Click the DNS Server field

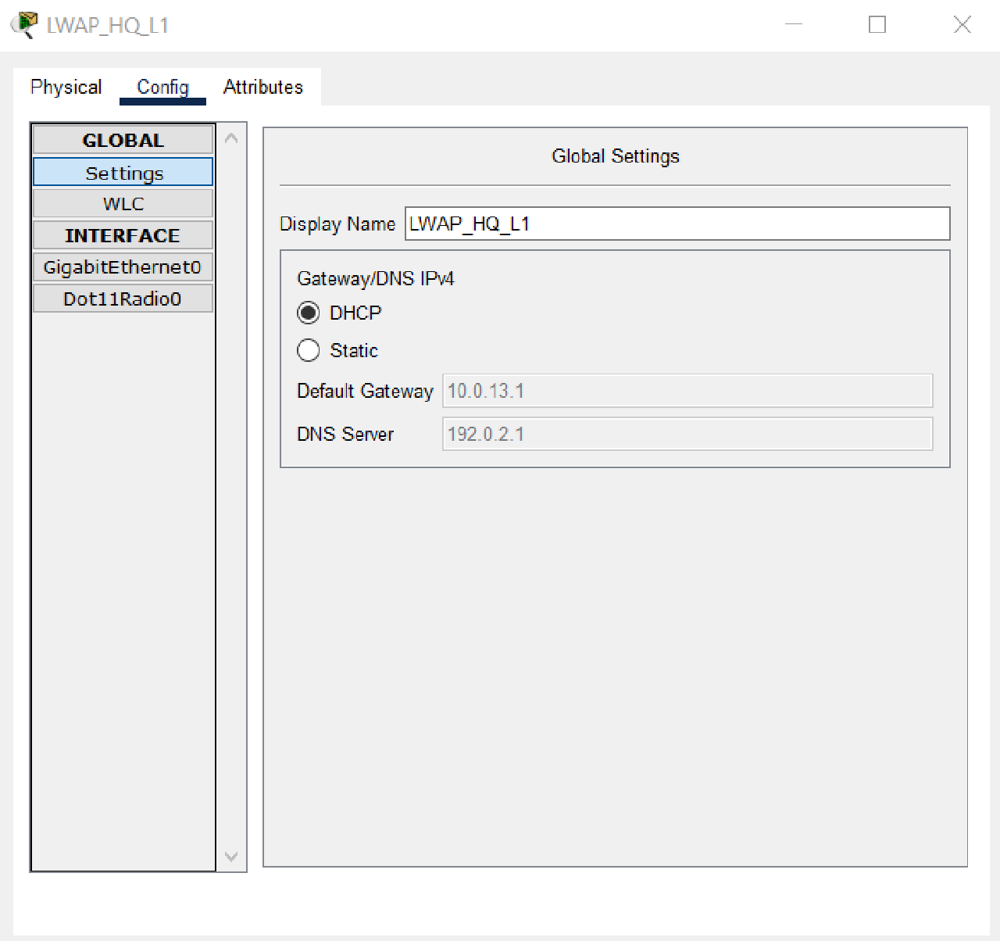click(686, 434)
